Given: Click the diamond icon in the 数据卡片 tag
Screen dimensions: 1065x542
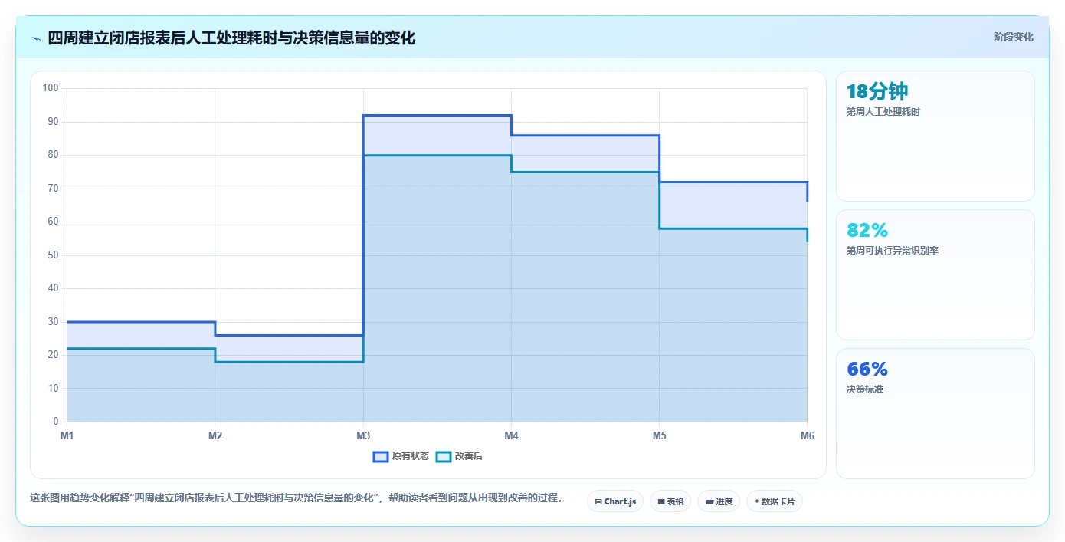Looking at the screenshot, I should pos(756,501).
